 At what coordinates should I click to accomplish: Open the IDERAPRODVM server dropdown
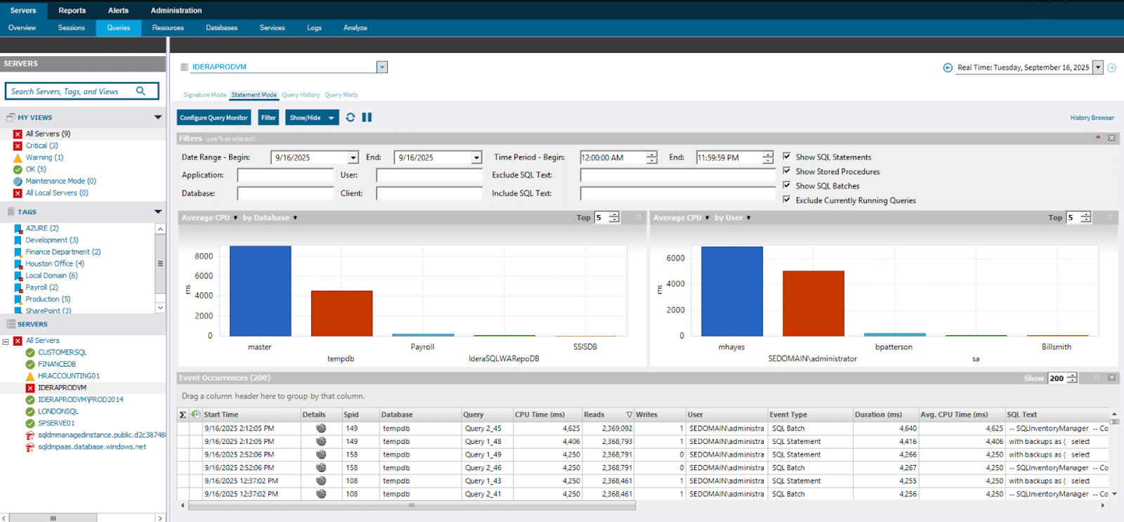(x=381, y=67)
